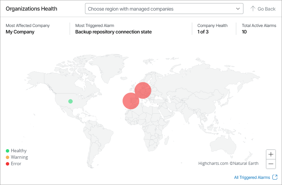This screenshot has height=185, width=282.
Task: Click the red error bubble over Germany
Action: (x=143, y=90)
